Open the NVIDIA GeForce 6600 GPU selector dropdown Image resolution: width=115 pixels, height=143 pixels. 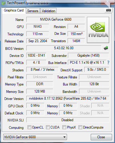pos(35,137)
